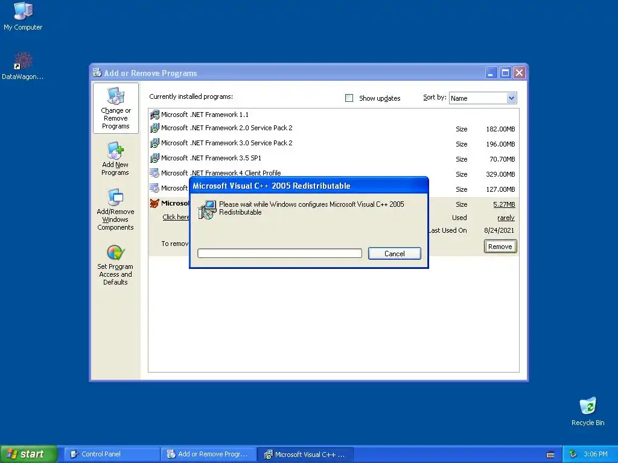Select Add New Programs sidebar icon
This screenshot has height=463, width=618.
[x=115, y=159]
